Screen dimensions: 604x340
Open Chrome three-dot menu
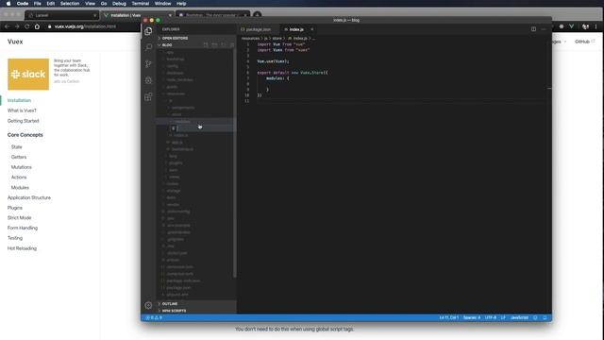pos(596,26)
